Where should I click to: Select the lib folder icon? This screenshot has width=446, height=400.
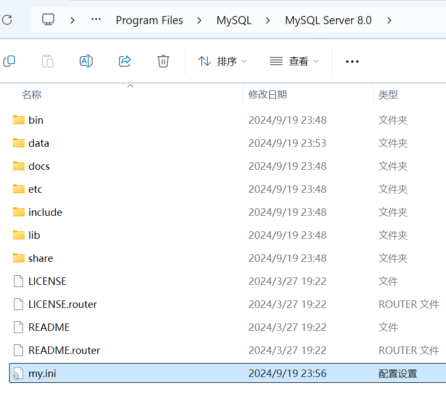click(19, 235)
